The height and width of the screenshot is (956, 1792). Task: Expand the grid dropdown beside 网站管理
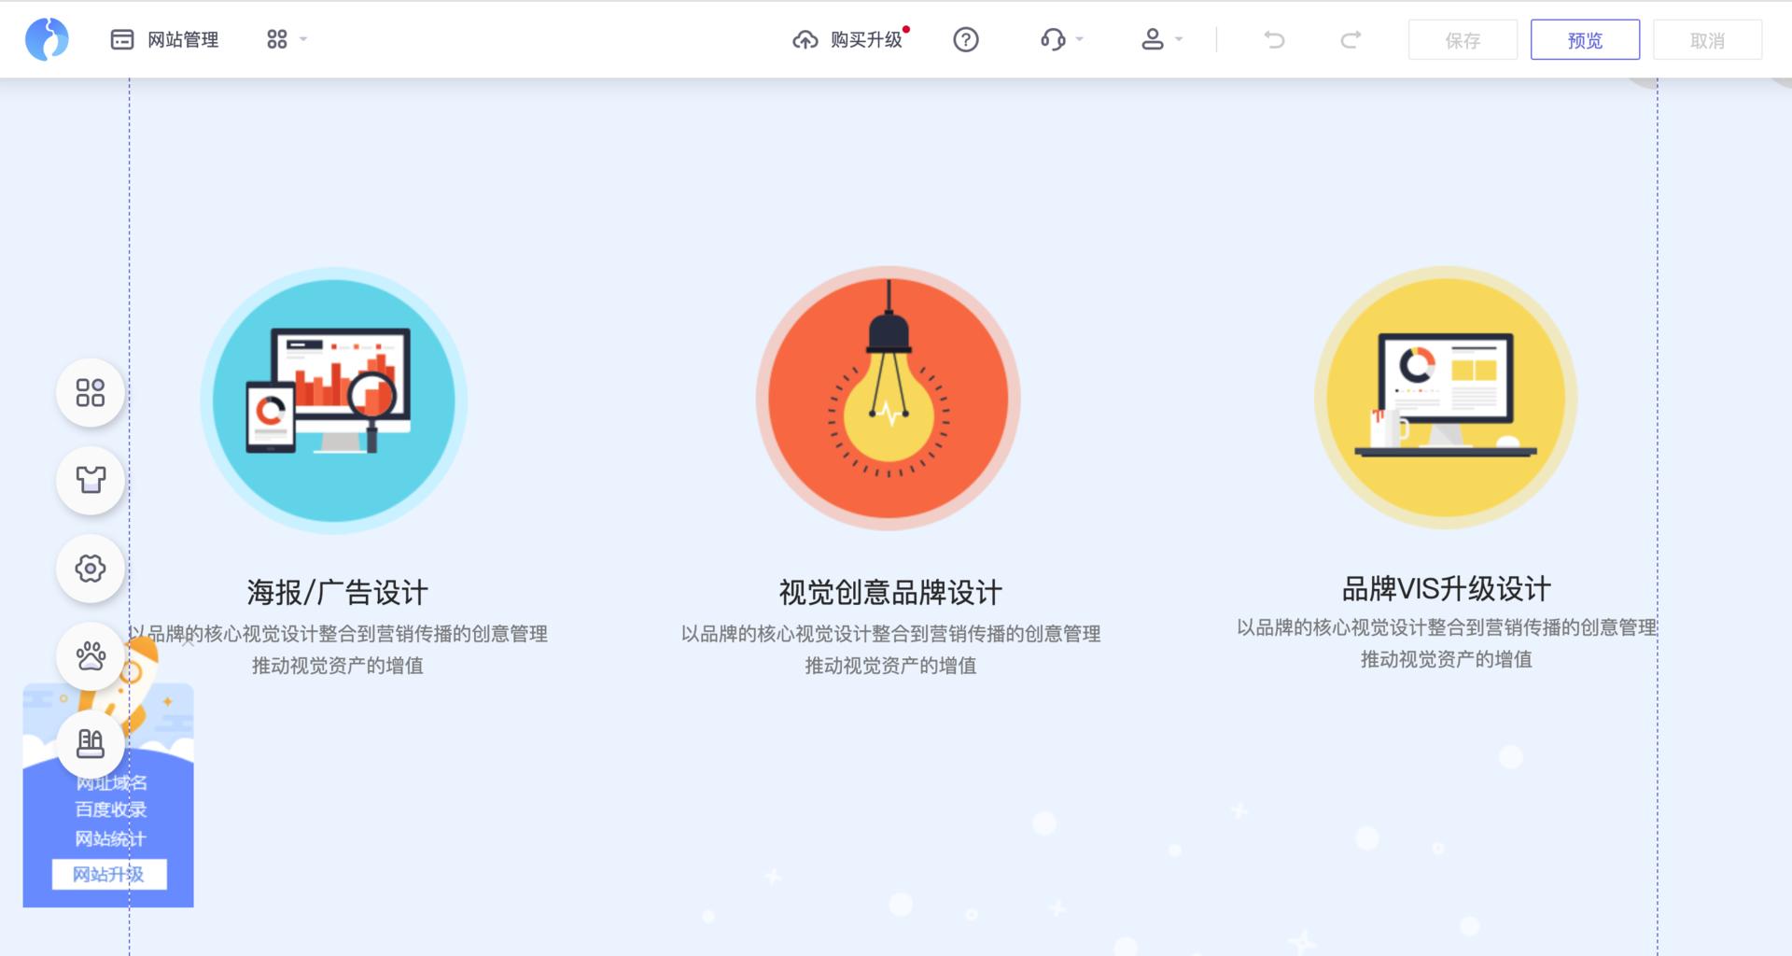click(x=285, y=39)
